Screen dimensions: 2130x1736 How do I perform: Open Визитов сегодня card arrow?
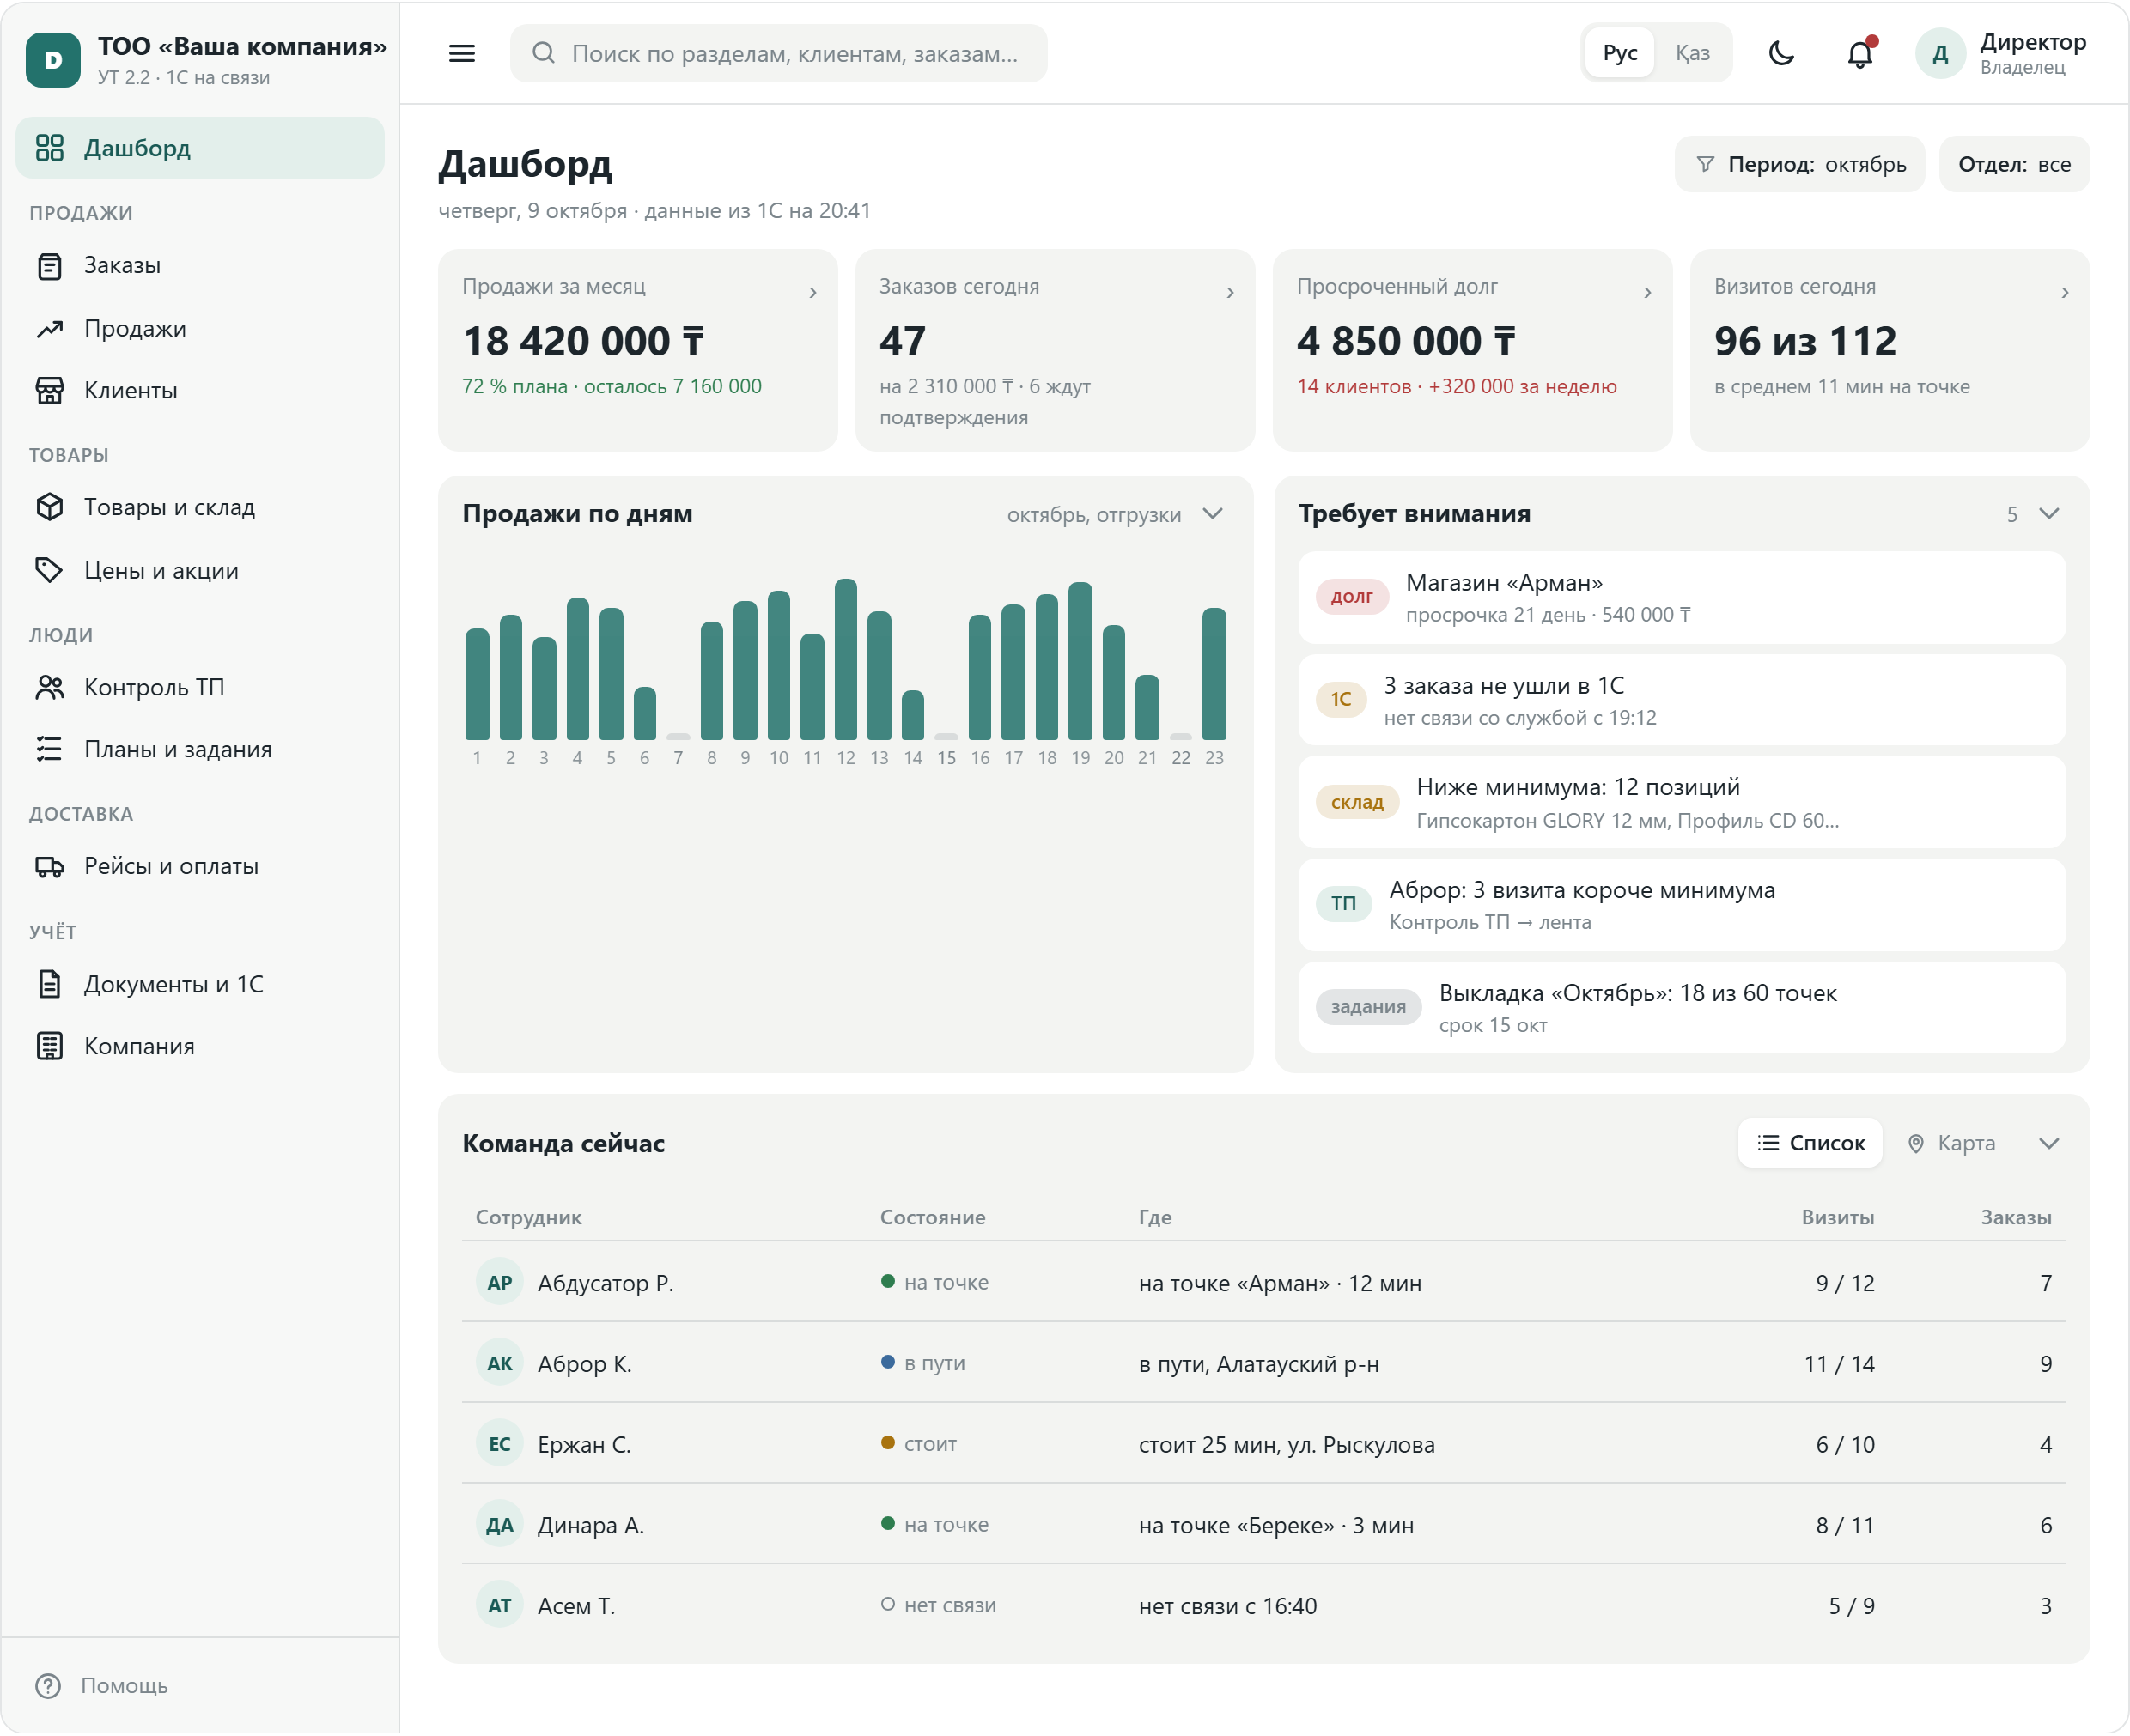[2064, 292]
